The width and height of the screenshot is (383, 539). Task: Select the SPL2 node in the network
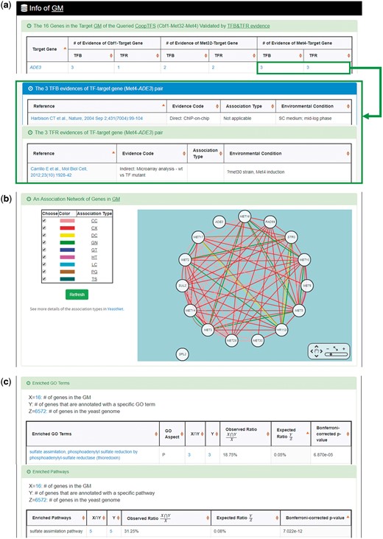click(x=182, y=354)
